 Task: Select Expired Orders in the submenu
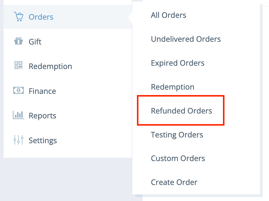pos(178,63)
